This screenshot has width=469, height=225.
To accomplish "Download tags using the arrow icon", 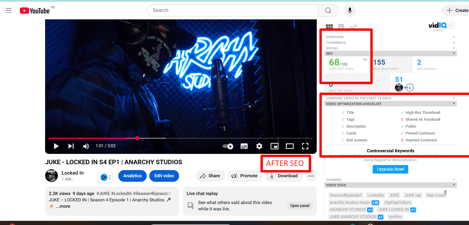I will 445,192.
